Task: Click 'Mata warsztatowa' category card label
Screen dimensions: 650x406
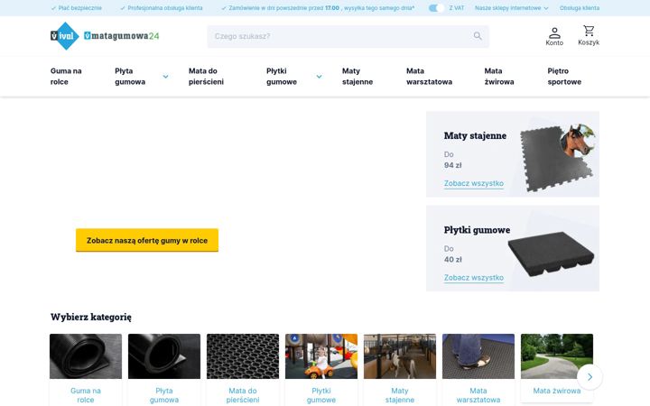Action: (x=478, y=395)
